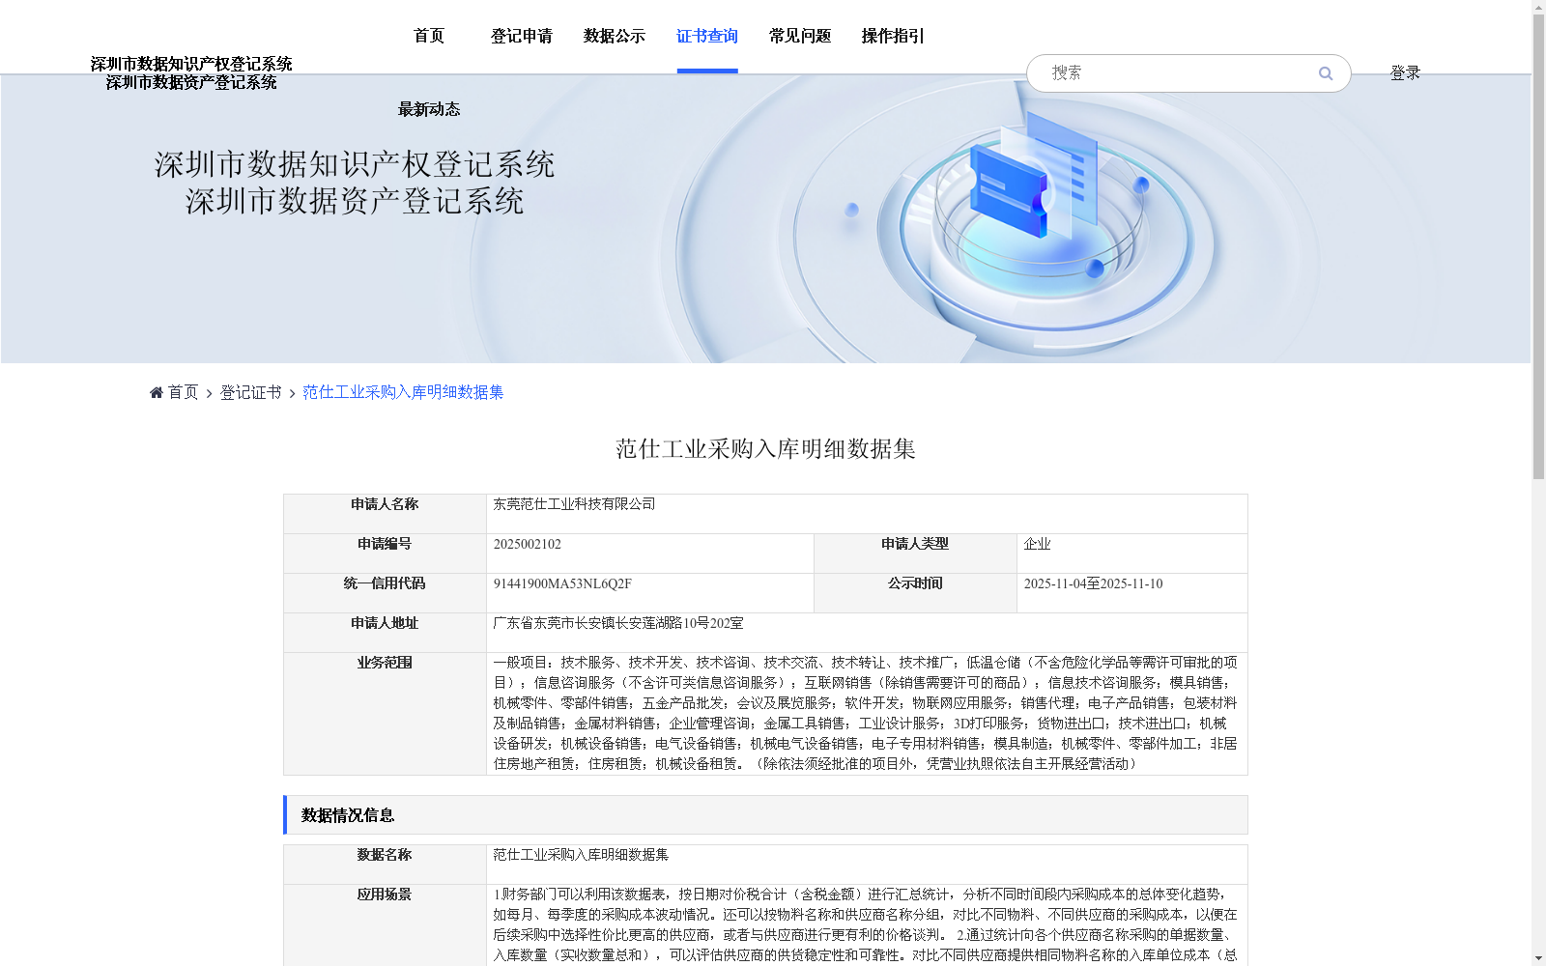Viewport: 1546px width, 966px height.
Task: Select the 证书查询 navigation tab
Action: (x=707, y=36)
